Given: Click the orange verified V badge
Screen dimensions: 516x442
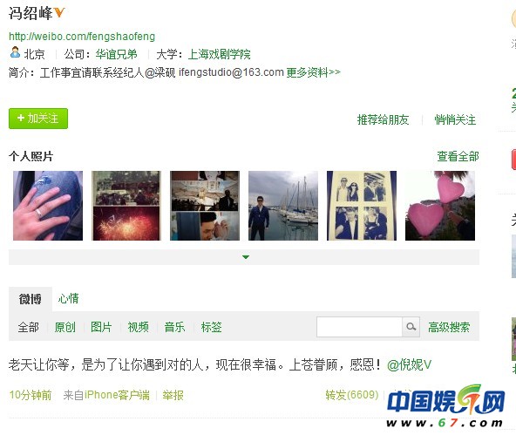Looking at the screenshot, I should [x=59, y=13].
